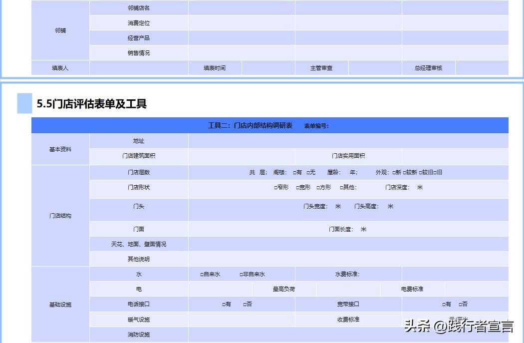Check the 非自来水 checkbox

coord(241,273)
